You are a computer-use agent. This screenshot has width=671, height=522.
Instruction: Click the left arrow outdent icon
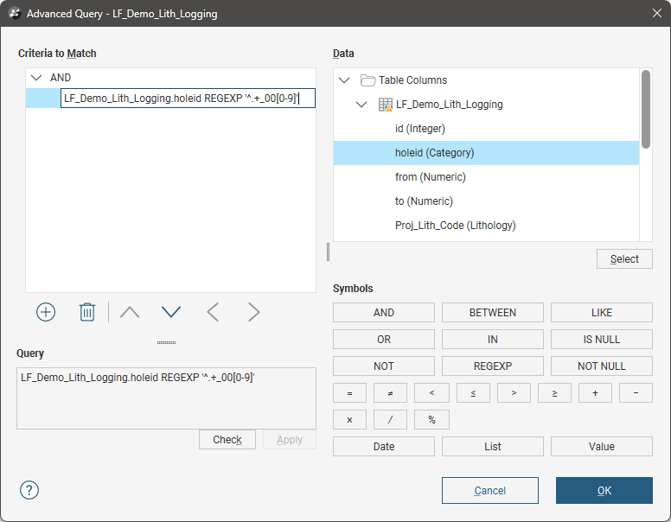[213, 312]
